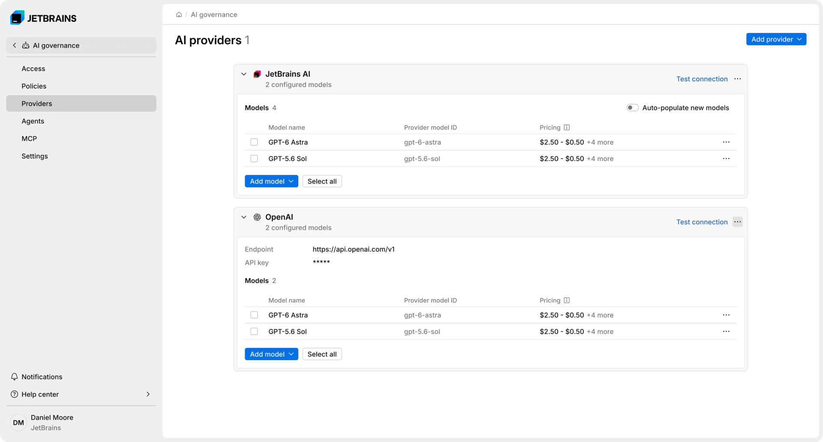Open row options for JetBrains AI GPT-6 Astra
Screen dimensions: 823x442
point(726,142)
